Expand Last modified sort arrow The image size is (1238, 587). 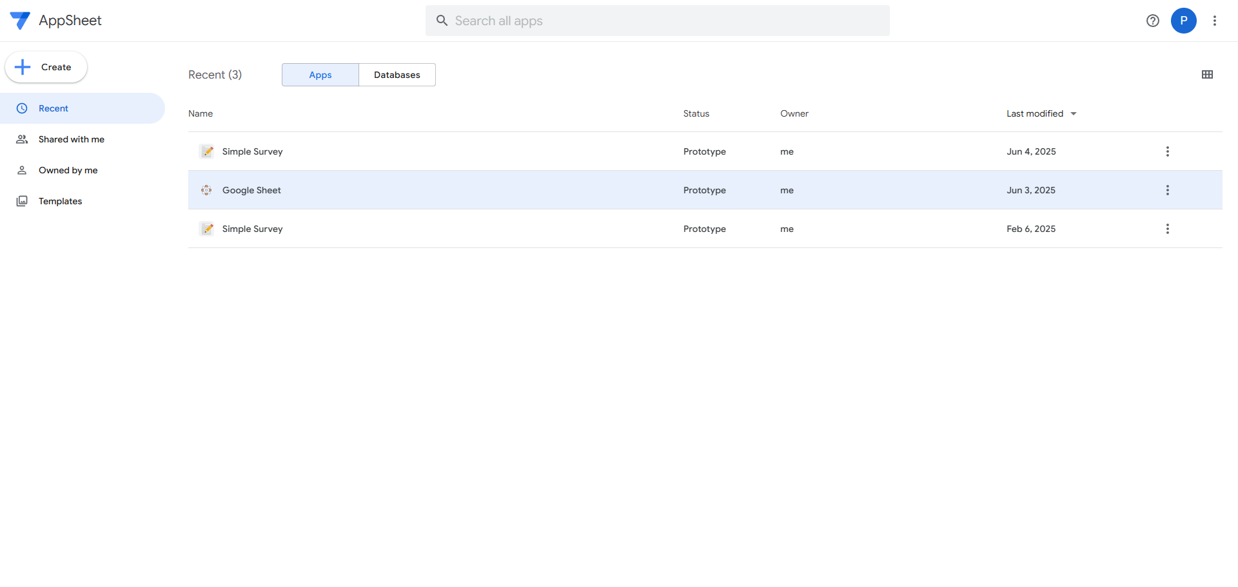(x=1074, y=114)
